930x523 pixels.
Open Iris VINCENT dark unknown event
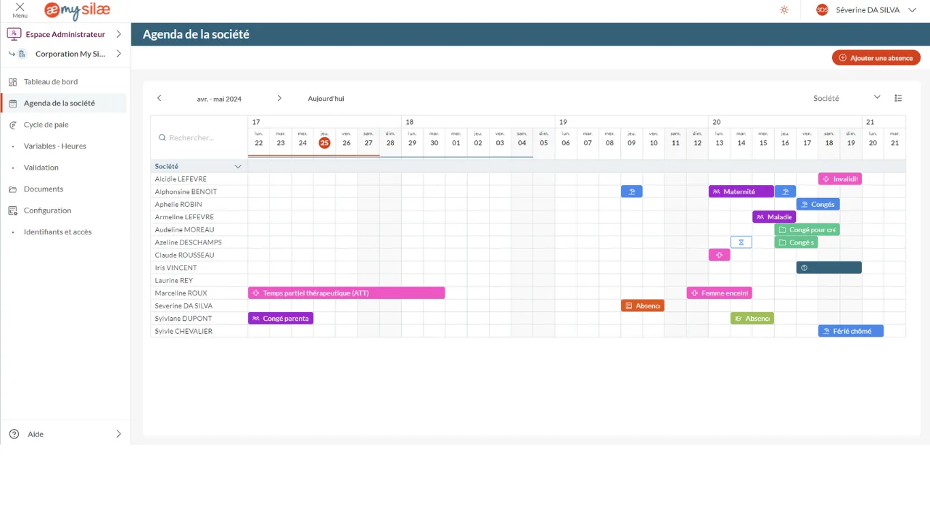point(829,268)
